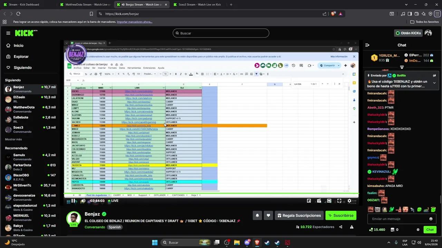Expand Mostrar más in following list

(x=13, y=139)
